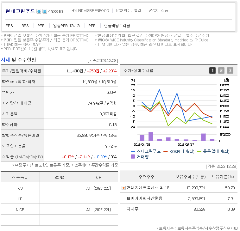Click the [기준:2023.12.28] date beside 시세 heading

coord(103,60)
